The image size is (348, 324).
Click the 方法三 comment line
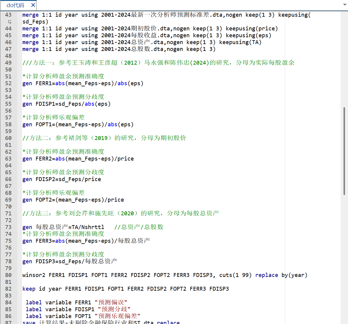(x=121, y=214)
